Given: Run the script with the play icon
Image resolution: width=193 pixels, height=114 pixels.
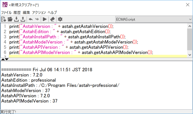Looking at the screenshot, I should [45, 19].
